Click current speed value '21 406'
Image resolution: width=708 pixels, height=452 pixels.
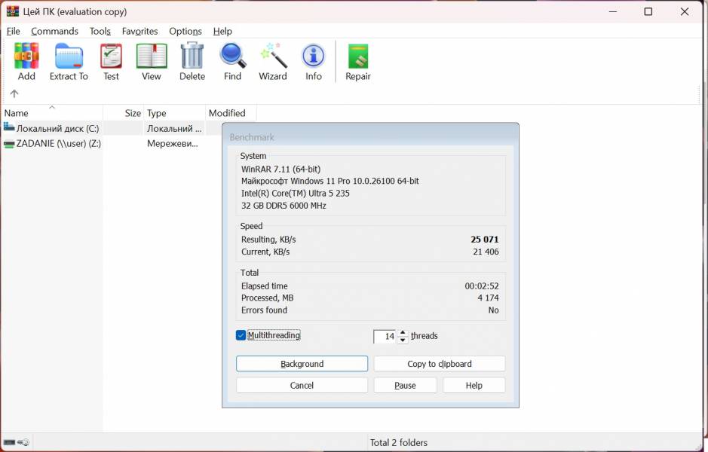pyautogui.click(x=486, y=252)
